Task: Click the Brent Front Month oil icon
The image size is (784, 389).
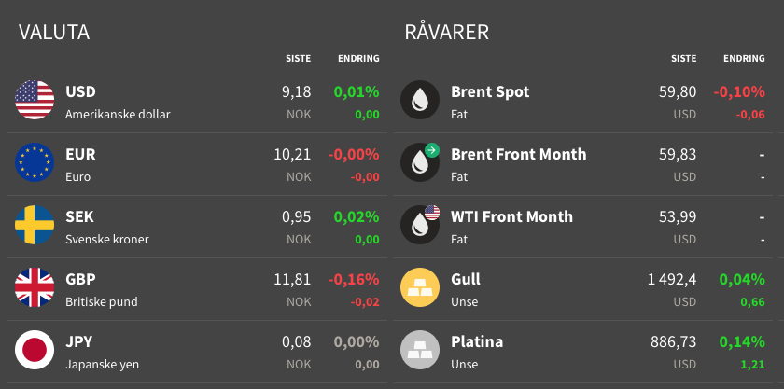Action: pyautogui.click(x=420, y=162)
